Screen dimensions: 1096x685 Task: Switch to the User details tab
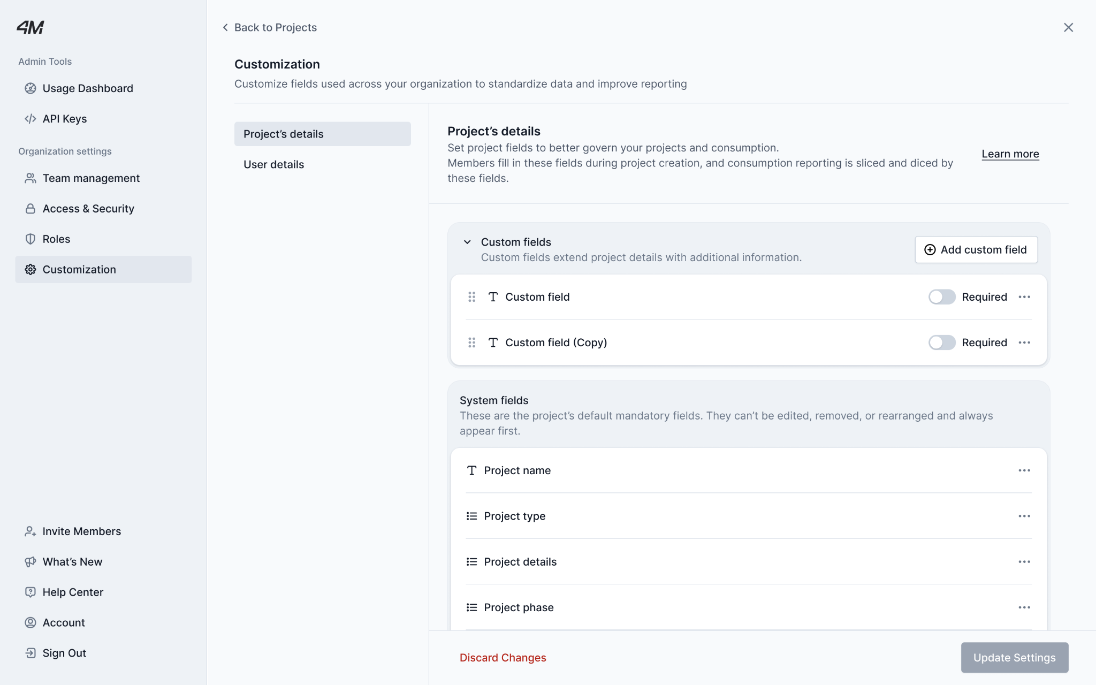[x=273, y=164]
